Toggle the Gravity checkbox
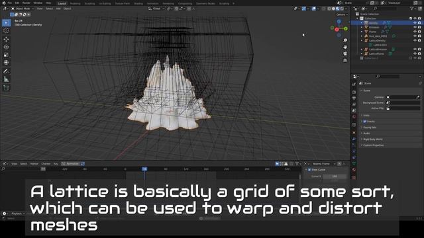424x238 pixels. [364, 122]
